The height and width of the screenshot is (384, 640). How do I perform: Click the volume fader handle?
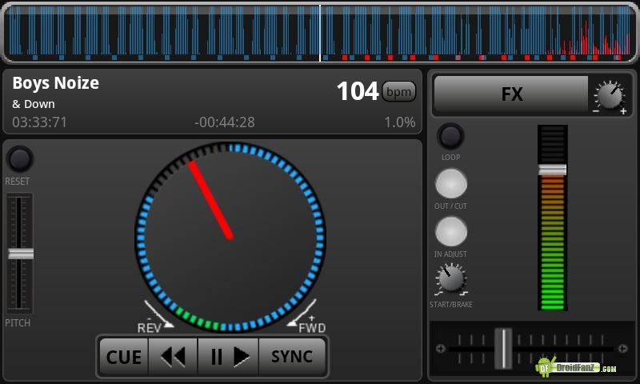pyautogui.click(x=552, y=170)
